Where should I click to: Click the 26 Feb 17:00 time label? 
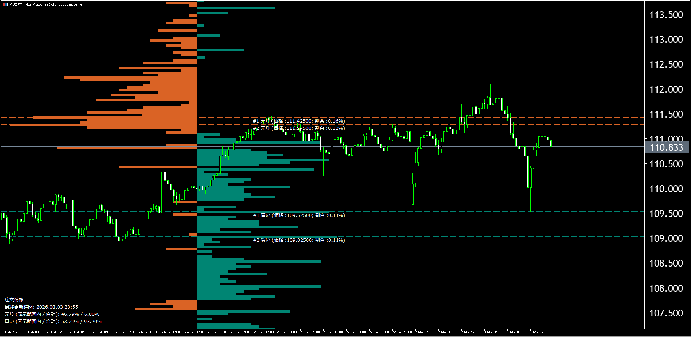pos(333,332)
